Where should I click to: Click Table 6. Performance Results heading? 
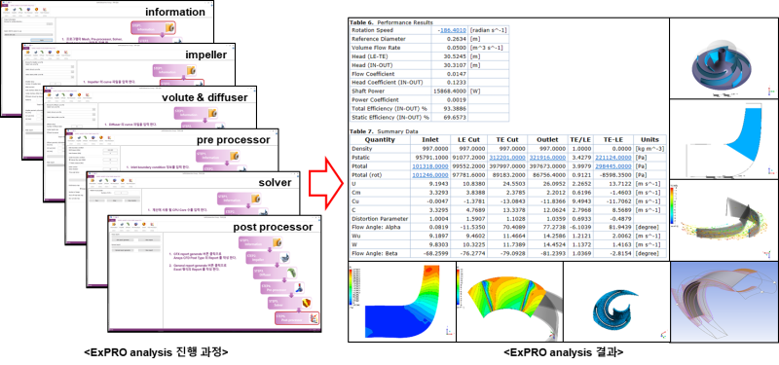(x=391, y=22)
